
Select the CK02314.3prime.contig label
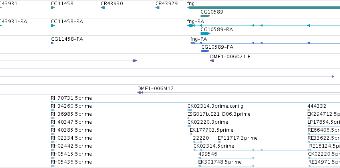215,106
